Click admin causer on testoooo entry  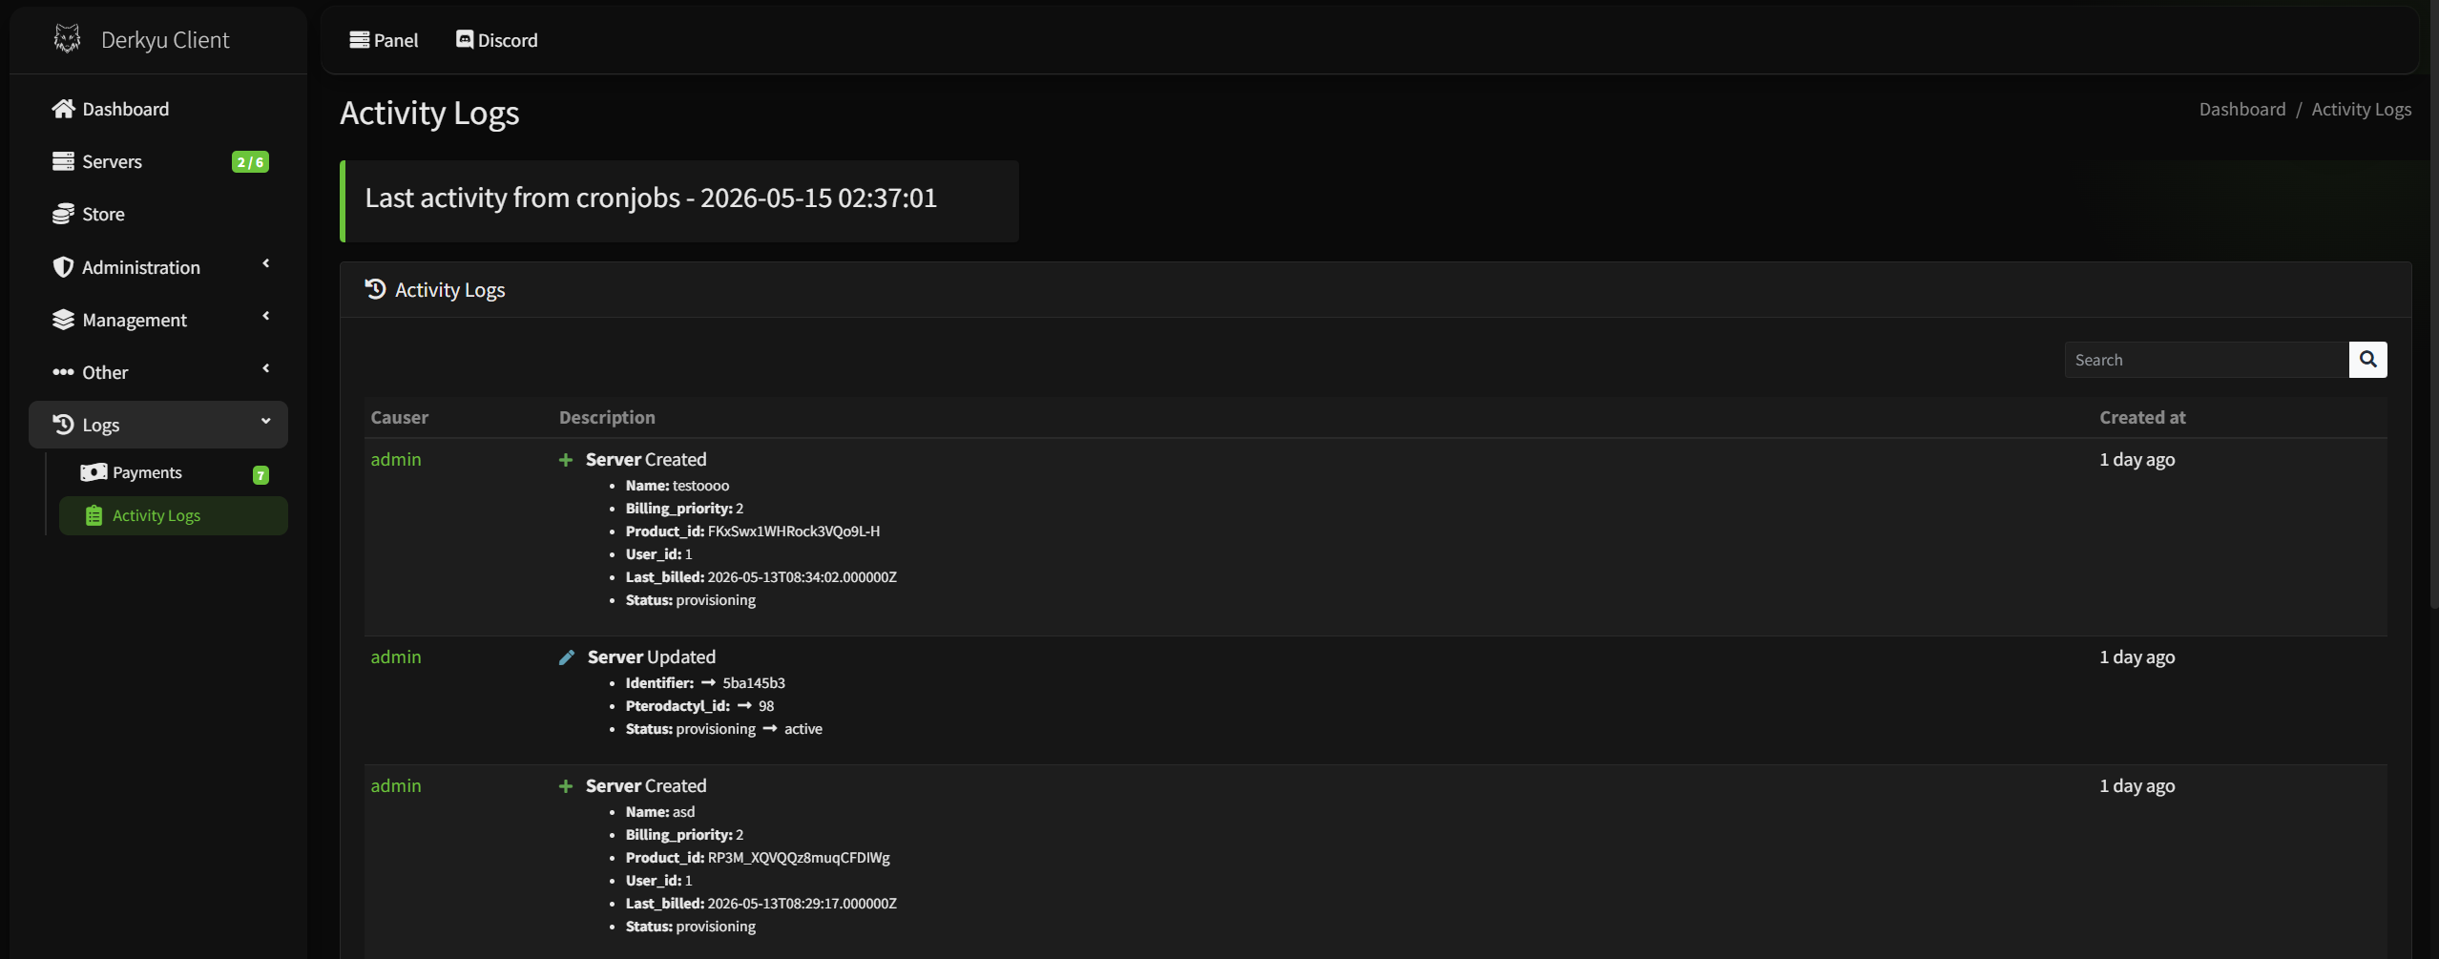[x=396, y=459]
